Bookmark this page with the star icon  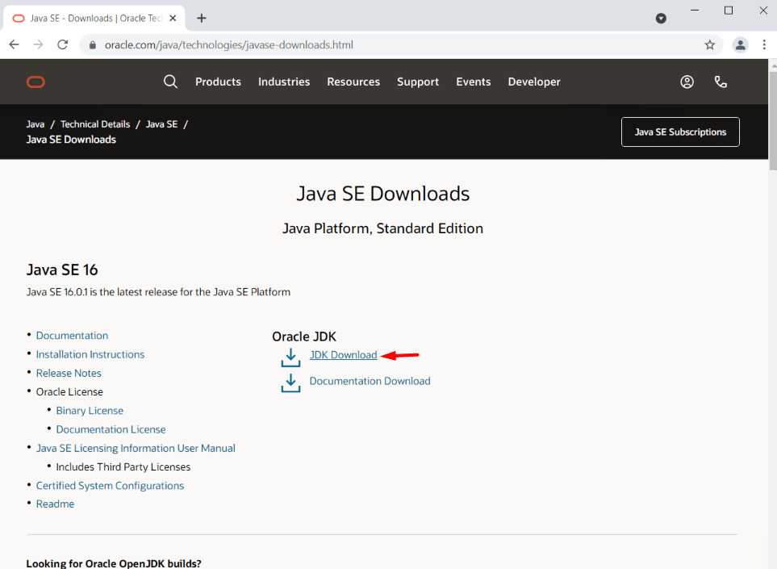point(709,45)
